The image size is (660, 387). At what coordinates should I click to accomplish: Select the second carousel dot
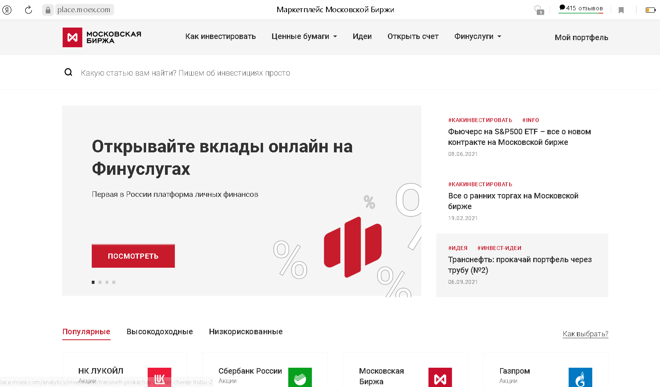point(100,282)
